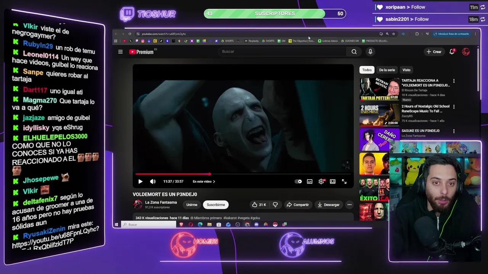Open Microsoft Edge from taskbar
Viewport: 488px width, 274px height.
(200, 225)
